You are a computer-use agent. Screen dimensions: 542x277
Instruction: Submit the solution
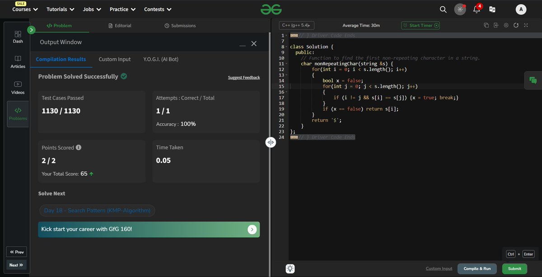(514, 268)
